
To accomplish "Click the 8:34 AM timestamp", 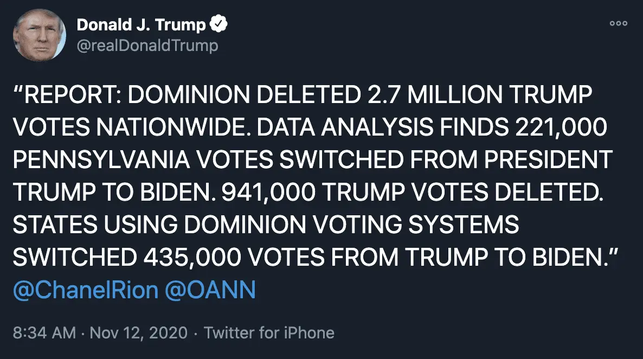I will (x=44, y=332).
